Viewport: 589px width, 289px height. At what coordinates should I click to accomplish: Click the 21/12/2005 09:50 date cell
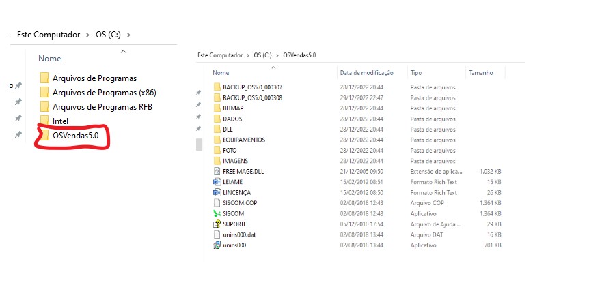361,171
